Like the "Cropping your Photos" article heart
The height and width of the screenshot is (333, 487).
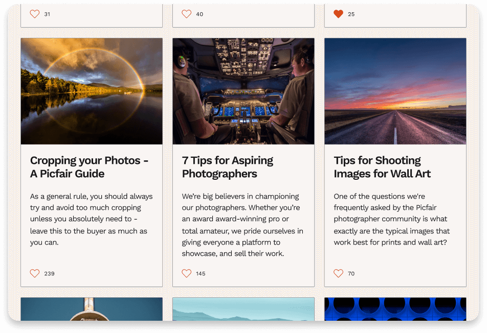[x=35, y=273]
